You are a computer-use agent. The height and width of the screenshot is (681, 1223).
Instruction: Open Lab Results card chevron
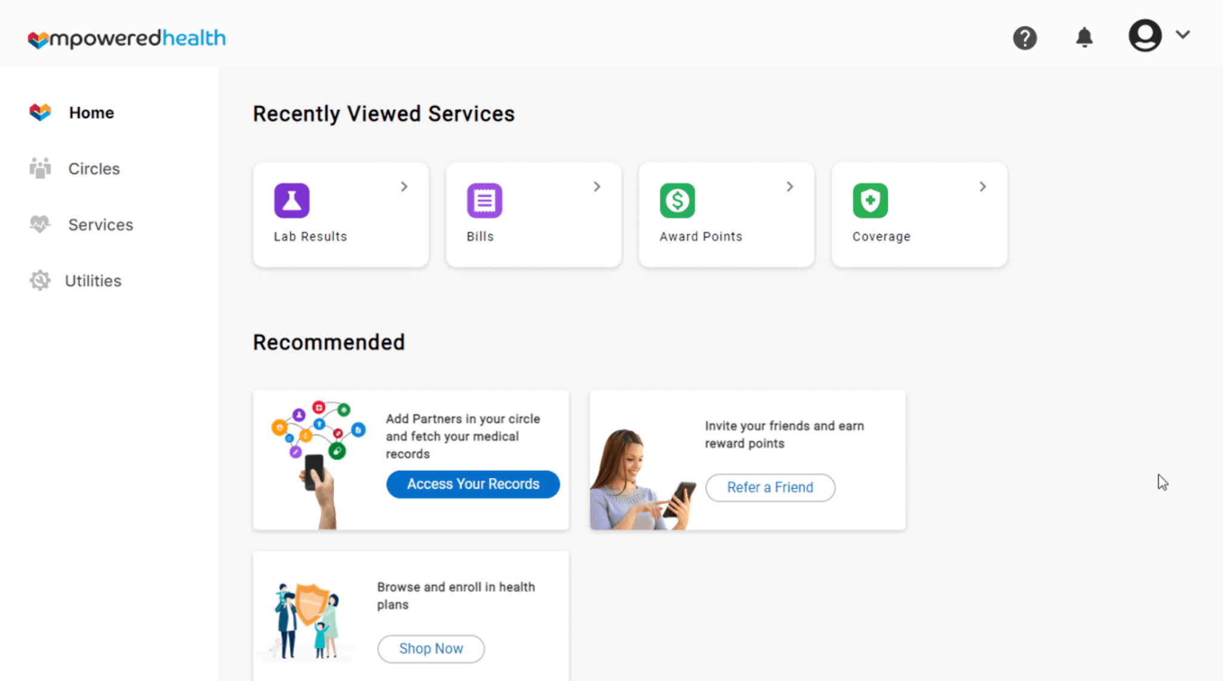404,187
